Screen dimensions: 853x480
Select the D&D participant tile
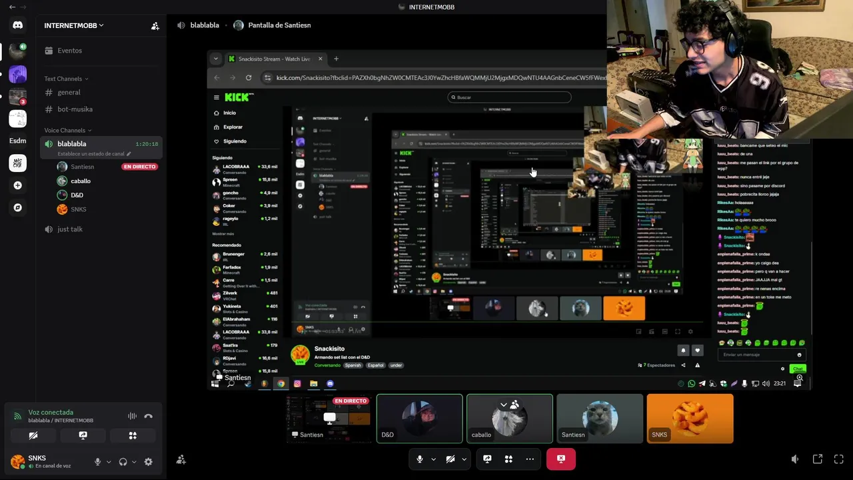[x=419, y=419]
